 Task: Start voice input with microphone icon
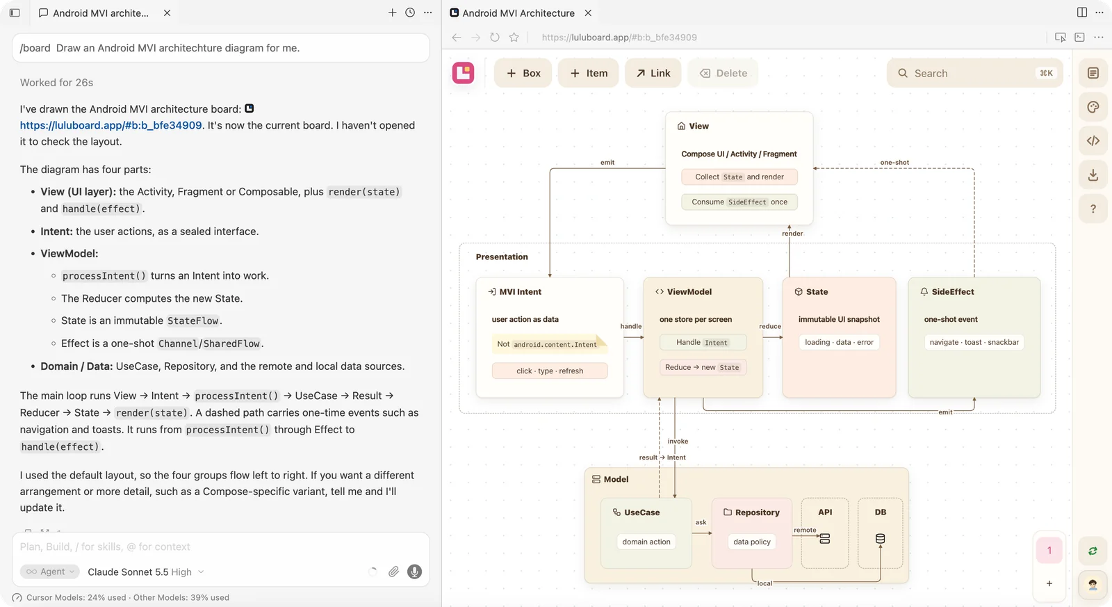point(414,572)
